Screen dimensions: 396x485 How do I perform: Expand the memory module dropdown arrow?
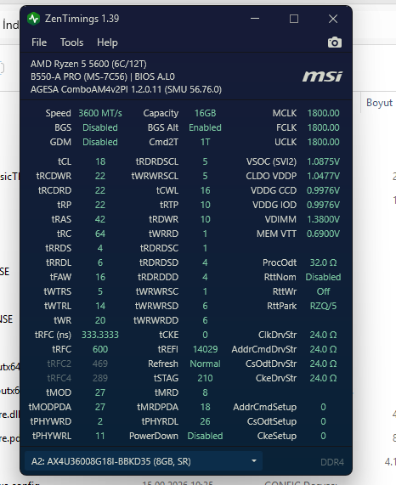point(254,461)
